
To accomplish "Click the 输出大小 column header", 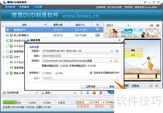I will pyautogui.click(x=80, y=25).
